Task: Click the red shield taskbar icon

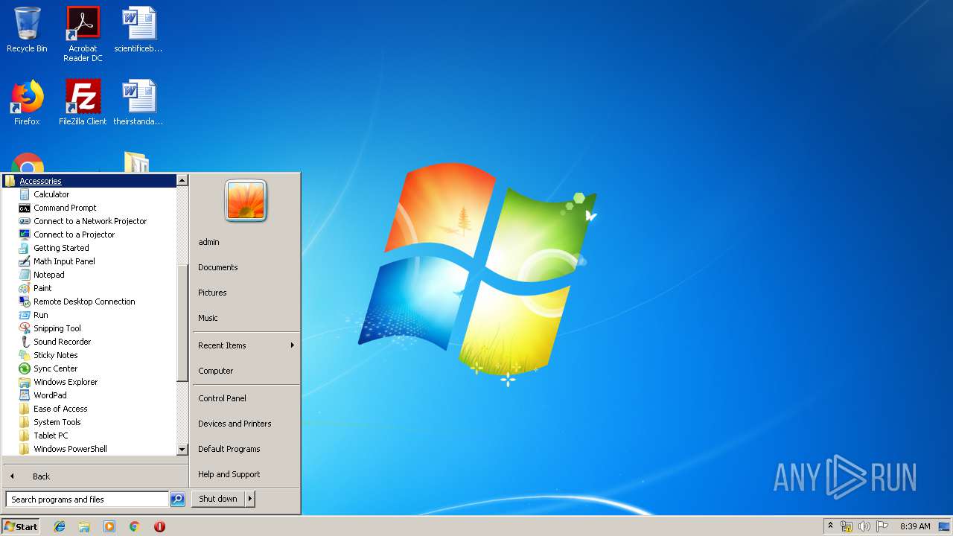Action: 159,526
